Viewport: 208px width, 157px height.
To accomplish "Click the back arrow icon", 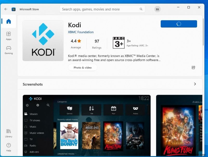I will (x=6, y=9).
